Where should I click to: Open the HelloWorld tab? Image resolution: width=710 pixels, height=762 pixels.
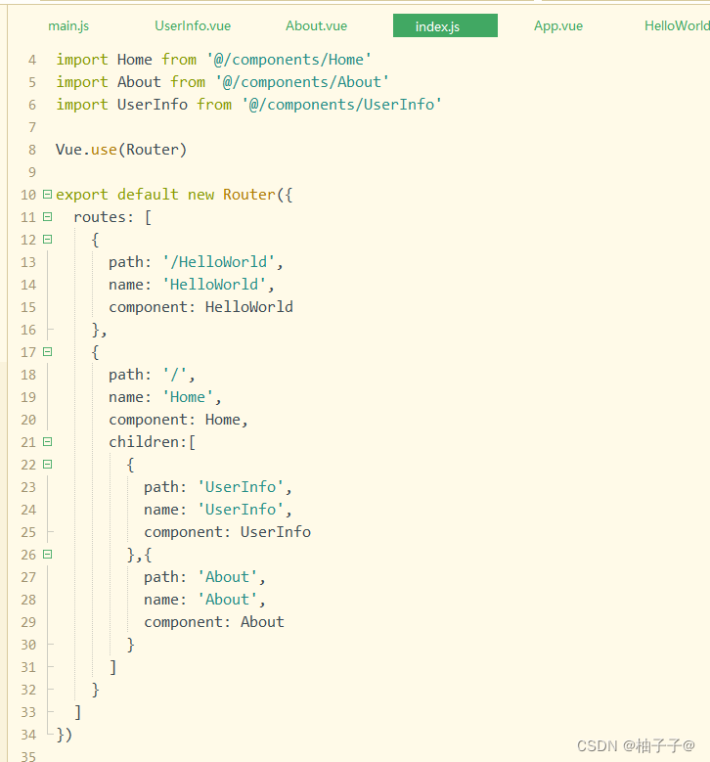(677, 25)
